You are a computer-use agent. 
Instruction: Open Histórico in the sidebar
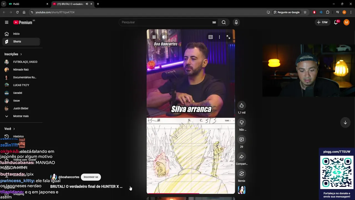pyautogui.click(x=21, y=136)
